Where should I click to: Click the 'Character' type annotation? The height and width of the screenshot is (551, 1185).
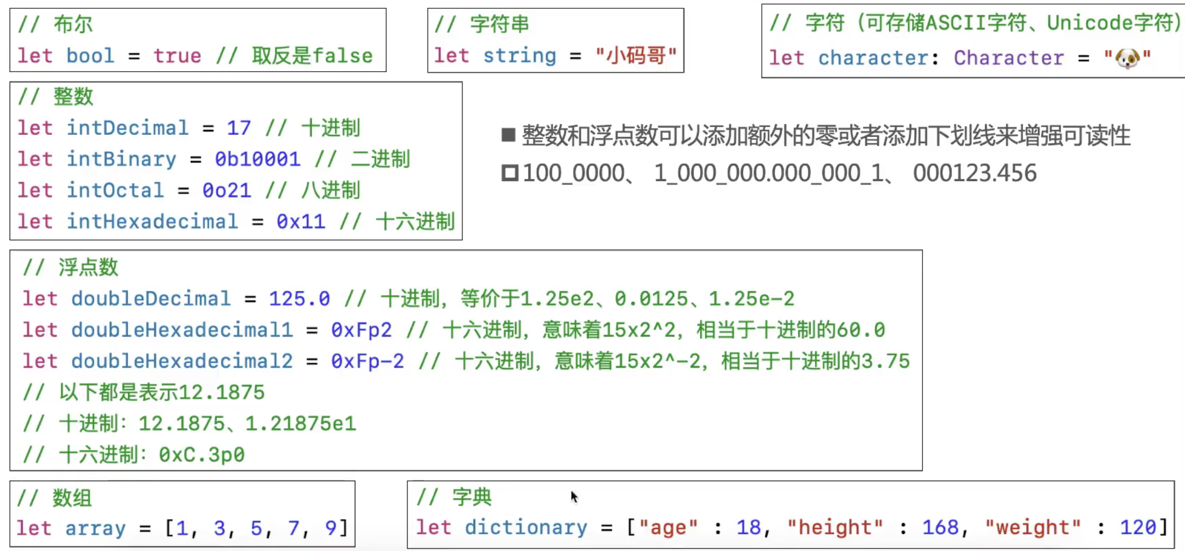coord(1008,58)
